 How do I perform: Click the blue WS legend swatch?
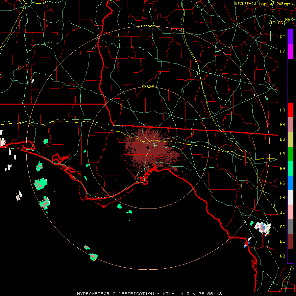click(x=290, y=183)
